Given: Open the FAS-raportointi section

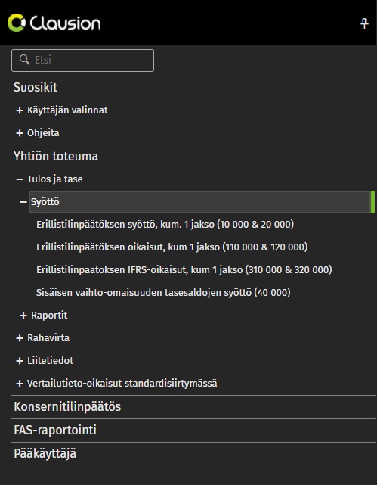Looking at the screenshot, I should (55, 431).
